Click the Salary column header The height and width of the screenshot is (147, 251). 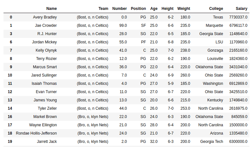click(241, 9)
